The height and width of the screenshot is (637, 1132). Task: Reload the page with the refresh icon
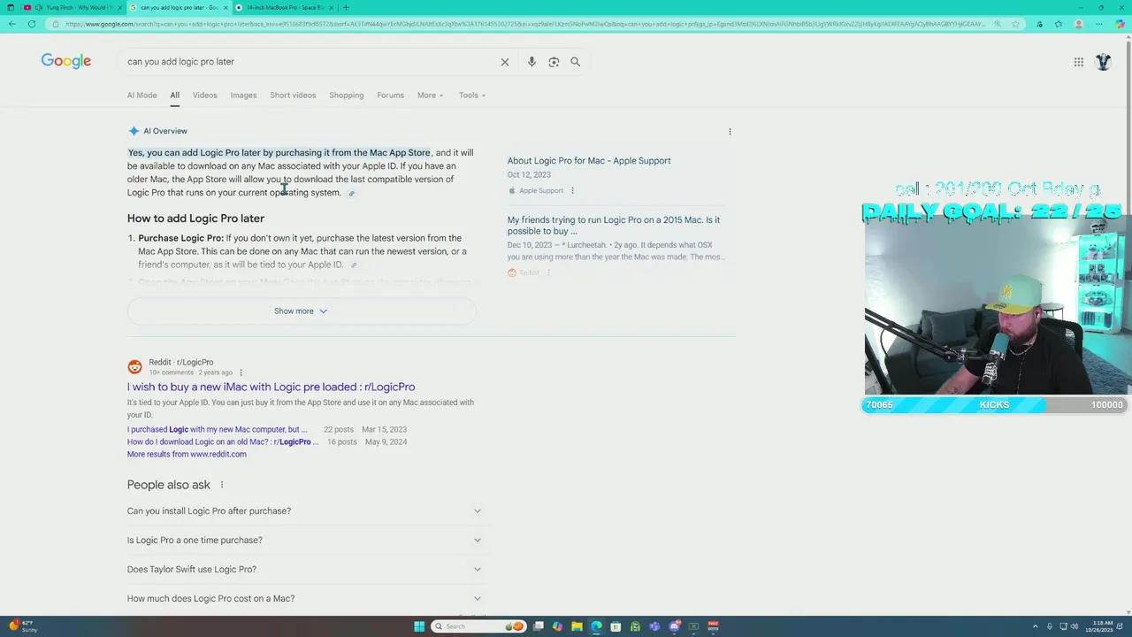32,24
